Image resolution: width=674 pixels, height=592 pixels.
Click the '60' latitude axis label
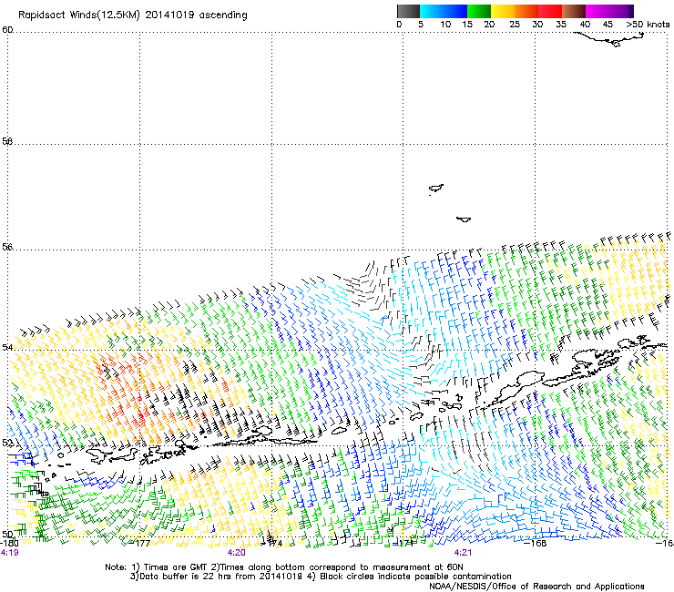coord(7,29)
